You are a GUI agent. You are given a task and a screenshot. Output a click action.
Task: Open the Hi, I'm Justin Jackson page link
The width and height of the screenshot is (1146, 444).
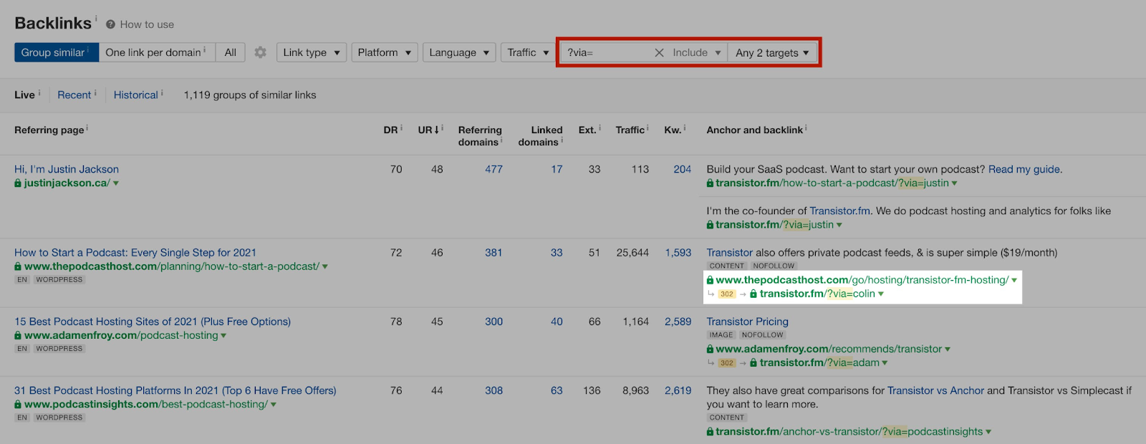click(67, 169)
